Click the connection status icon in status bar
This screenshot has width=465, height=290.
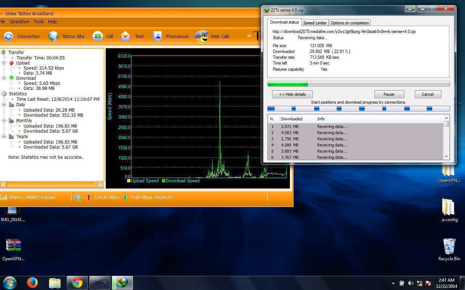(78, 198)
